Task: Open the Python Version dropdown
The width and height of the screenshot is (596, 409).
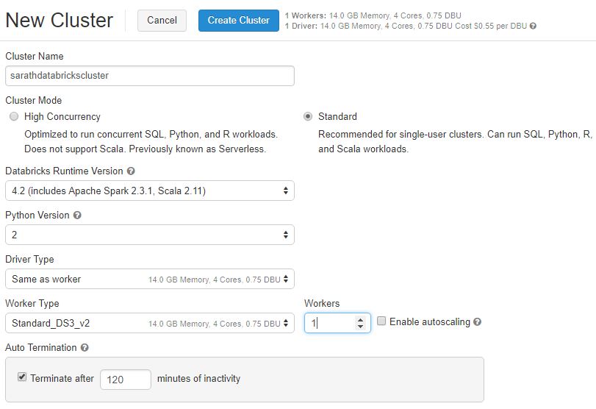Action: [150, 235]
